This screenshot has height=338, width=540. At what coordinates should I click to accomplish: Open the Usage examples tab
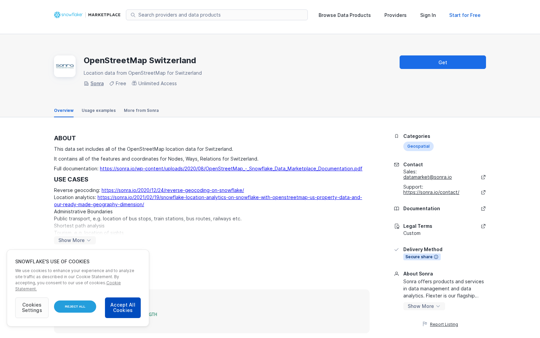(99, 111)
